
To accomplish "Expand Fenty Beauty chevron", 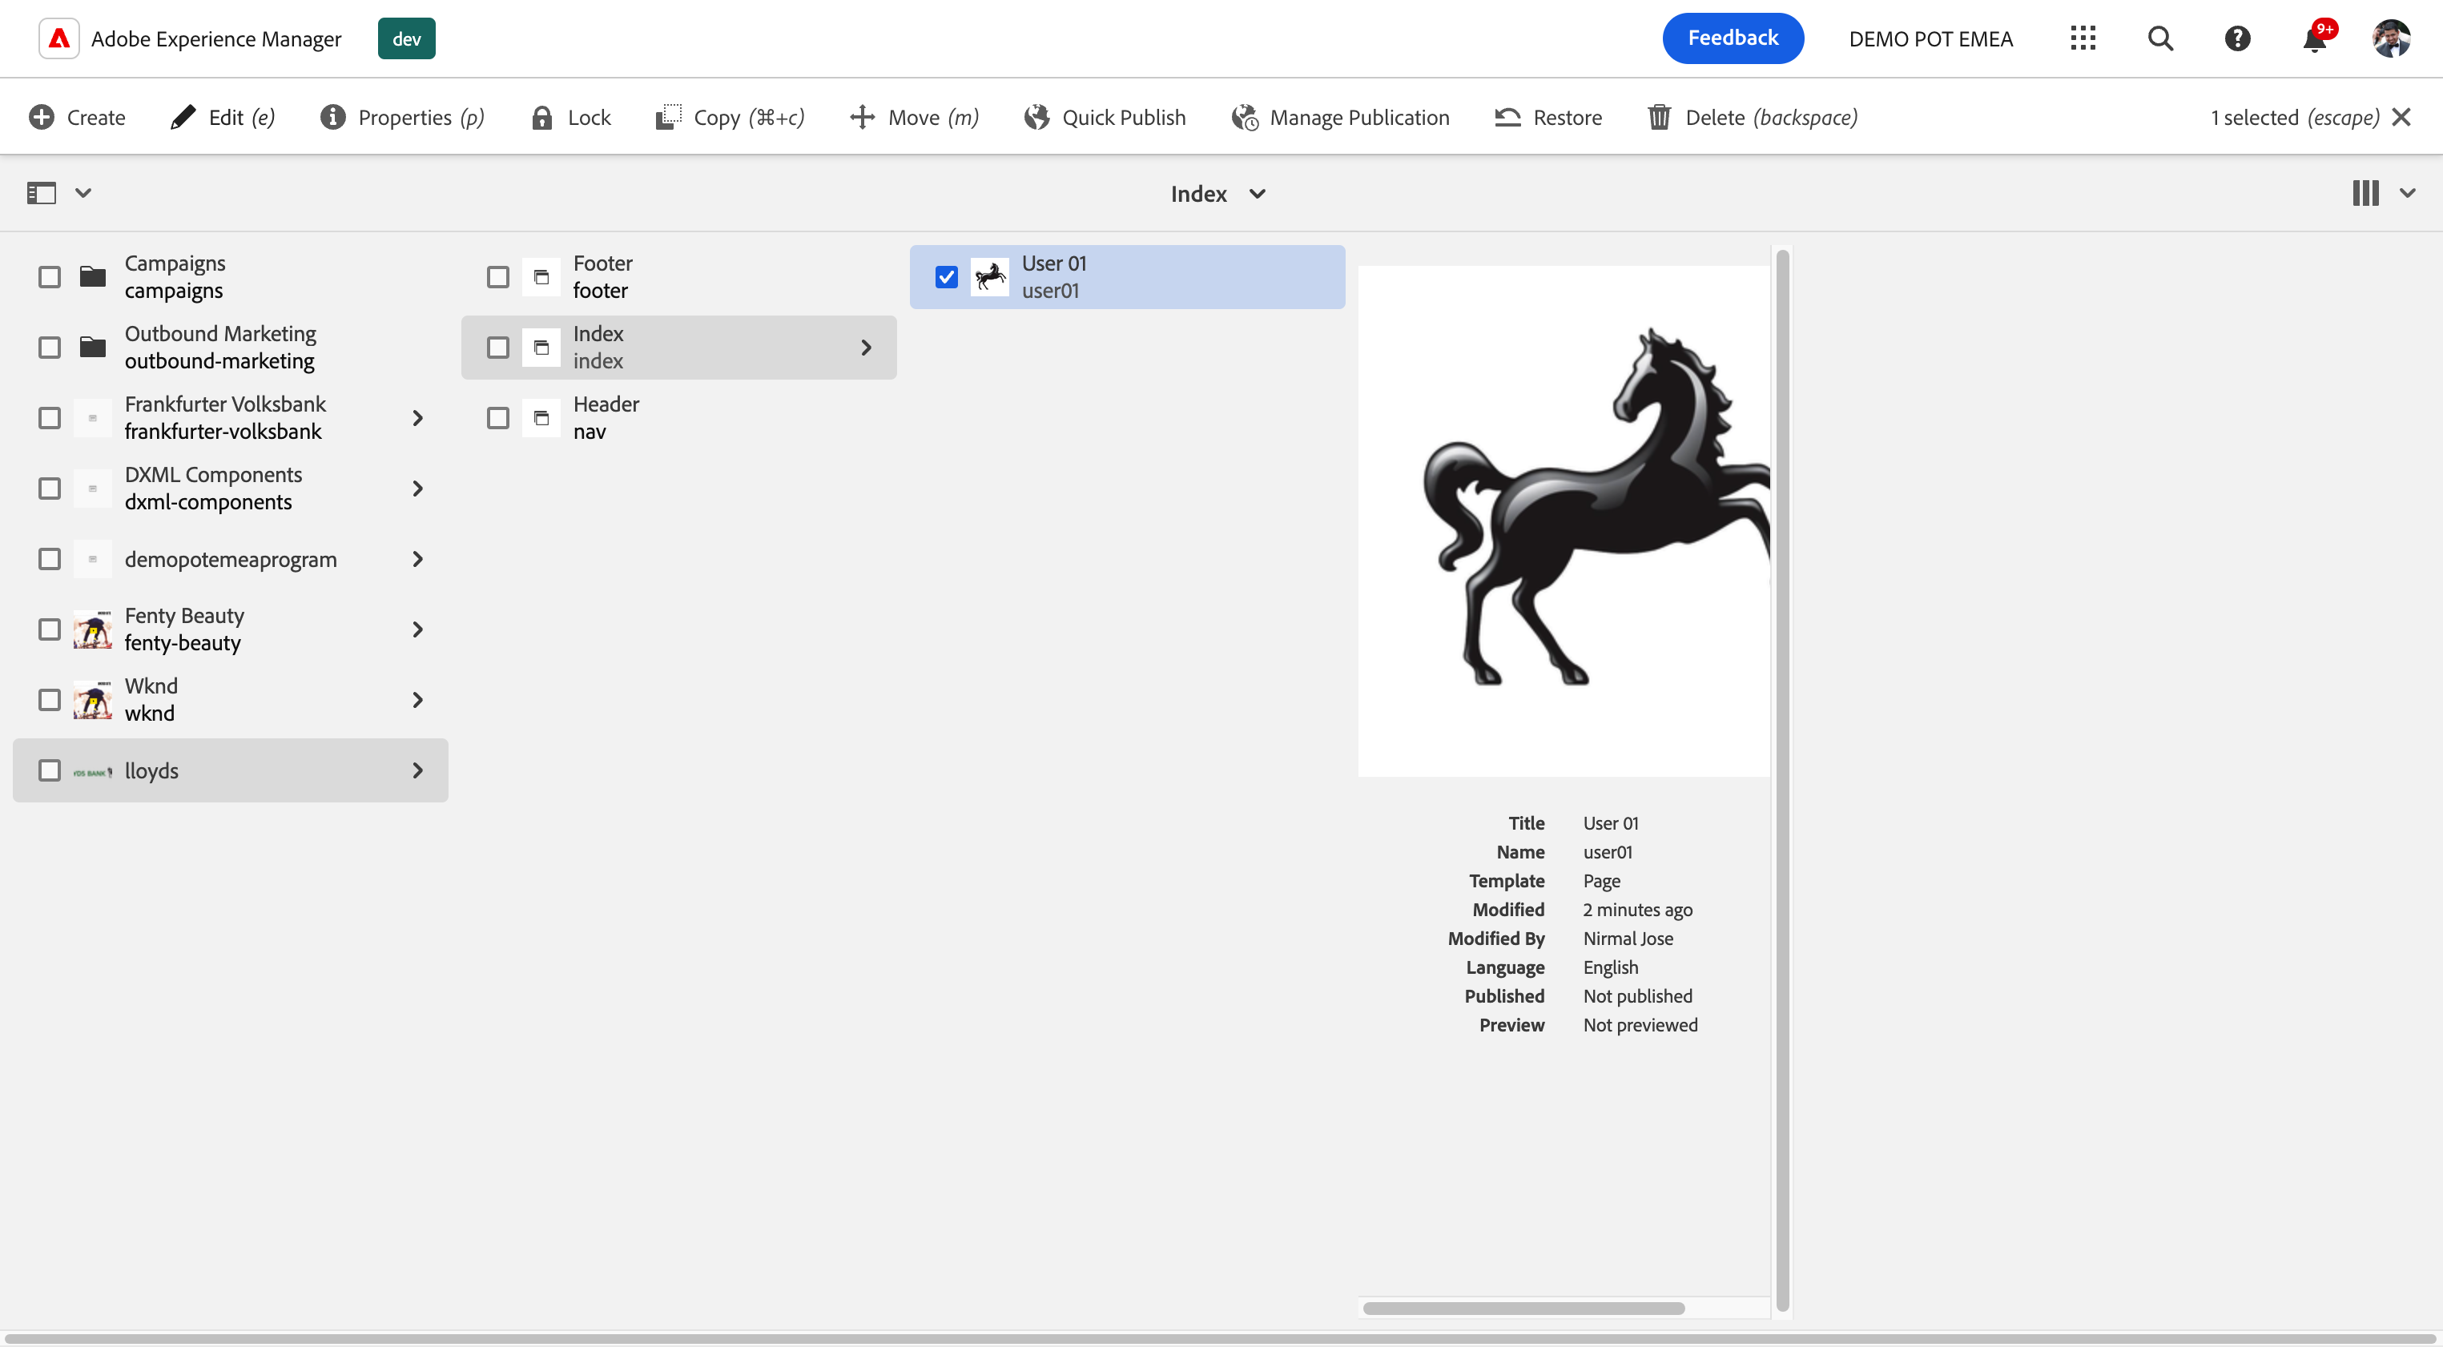I will tap(417, 629).
